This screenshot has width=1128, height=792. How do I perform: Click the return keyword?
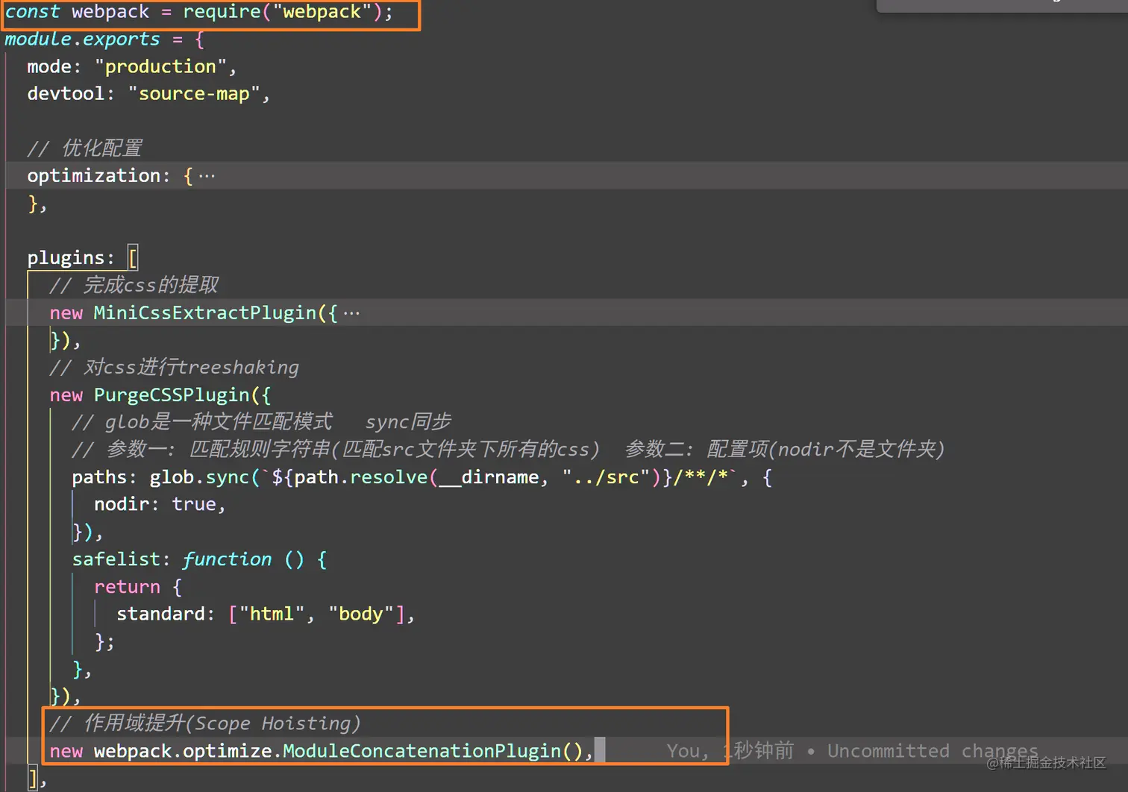point(127,587)
